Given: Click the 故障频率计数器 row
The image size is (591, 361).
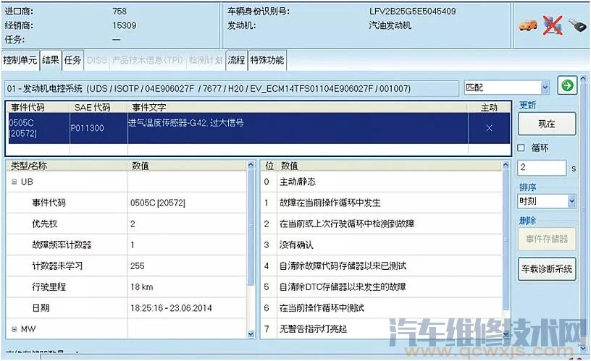Looking at the screenshot, I should (126, 245).
